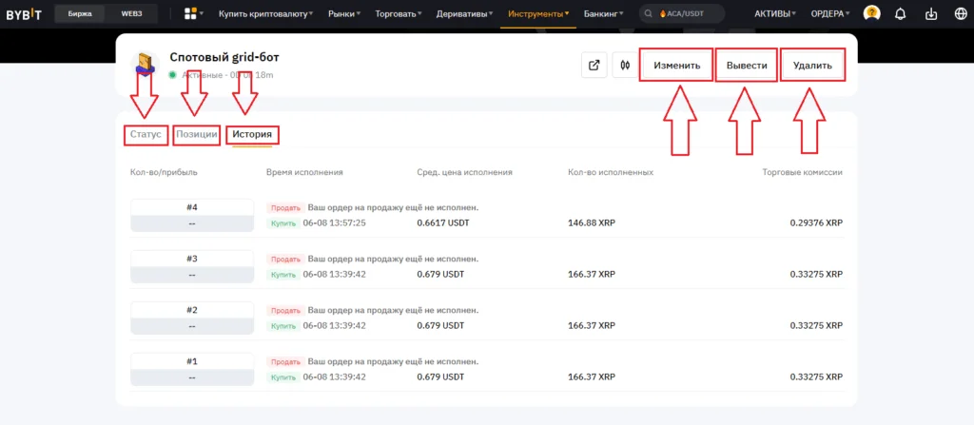The width and height of the screenshot is (974, 425).
Task: Click the Торговые комиссии column header
Action: click(x=803, y=172)
